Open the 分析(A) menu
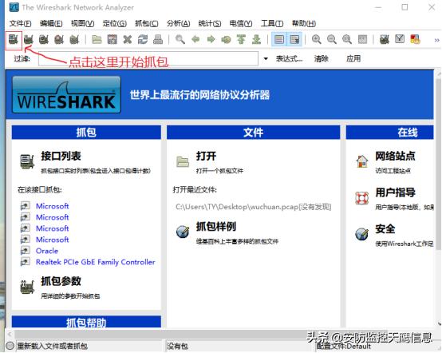This screenshot has width=442, height=353. (x=179, y=23)
